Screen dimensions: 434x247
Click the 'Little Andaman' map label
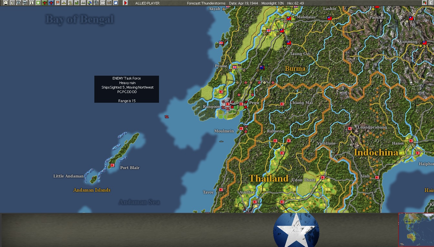(69, 176)
